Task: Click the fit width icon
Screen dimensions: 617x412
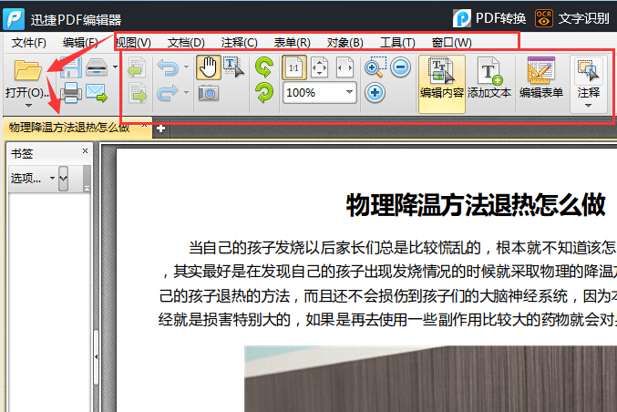Action: tap(344, 67)
